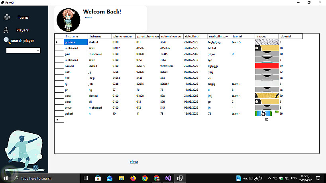
Task: Open the Teams section icon
Action: click(x=7, y=17)
